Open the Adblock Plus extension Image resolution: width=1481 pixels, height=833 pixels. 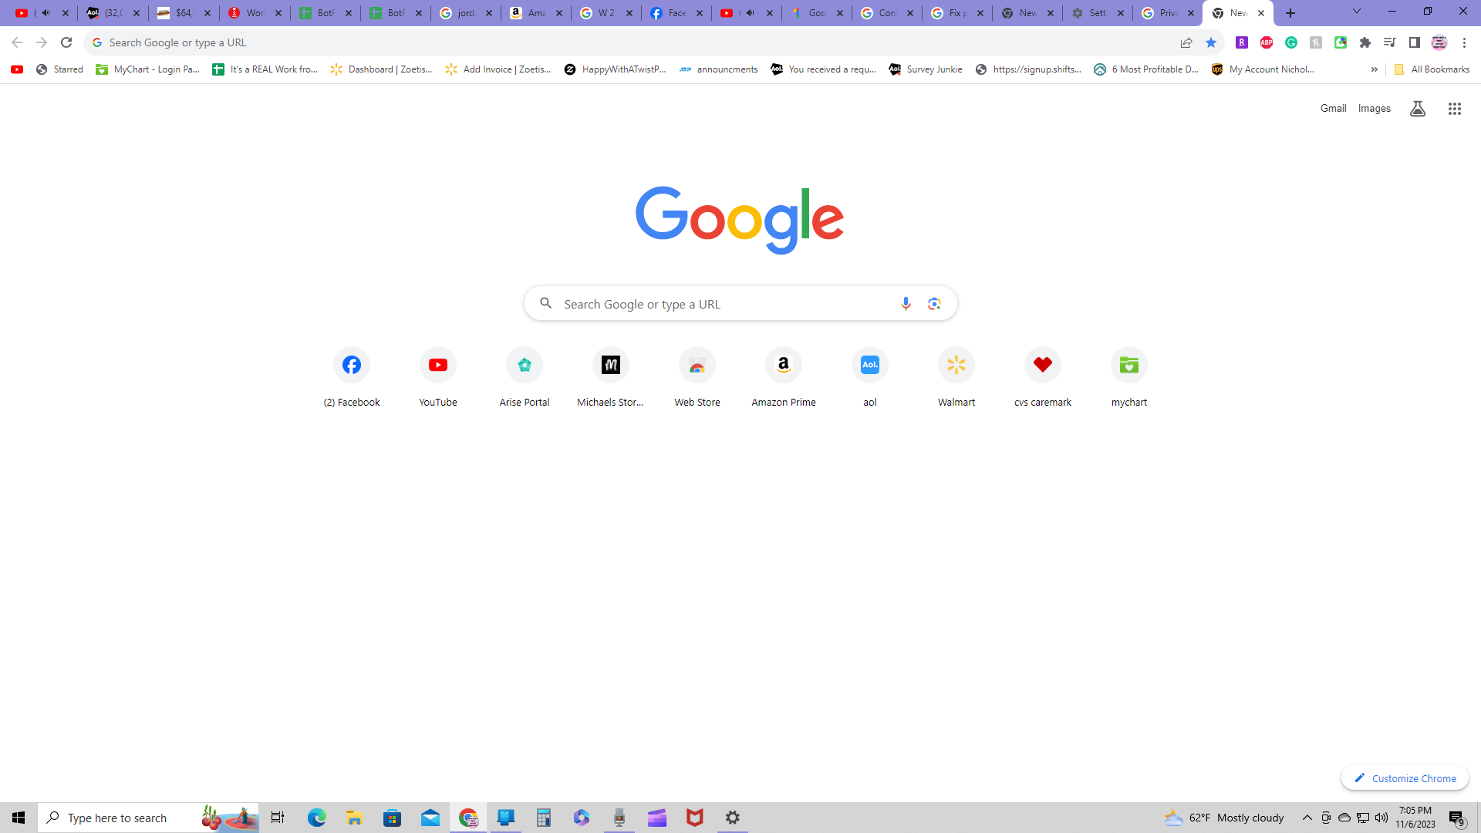click(1267, 42)
